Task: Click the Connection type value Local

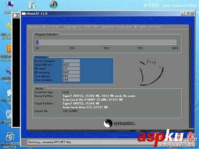Action: tap(65, 92)
